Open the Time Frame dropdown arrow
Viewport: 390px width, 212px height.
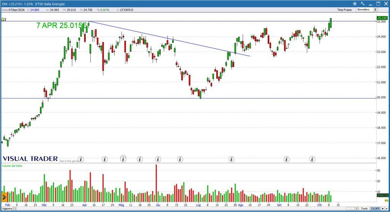375,10
